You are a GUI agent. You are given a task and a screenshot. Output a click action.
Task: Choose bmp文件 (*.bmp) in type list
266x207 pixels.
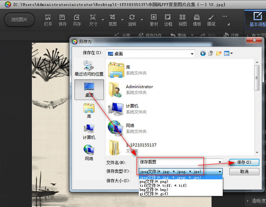pos(181,190)
